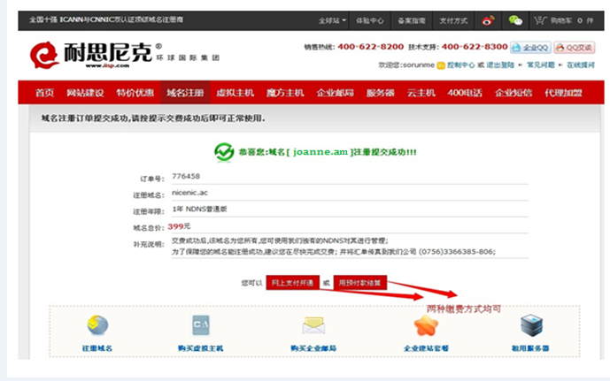
Task: Click the 企业建站套餐 star icon
Action: (427, 325)
